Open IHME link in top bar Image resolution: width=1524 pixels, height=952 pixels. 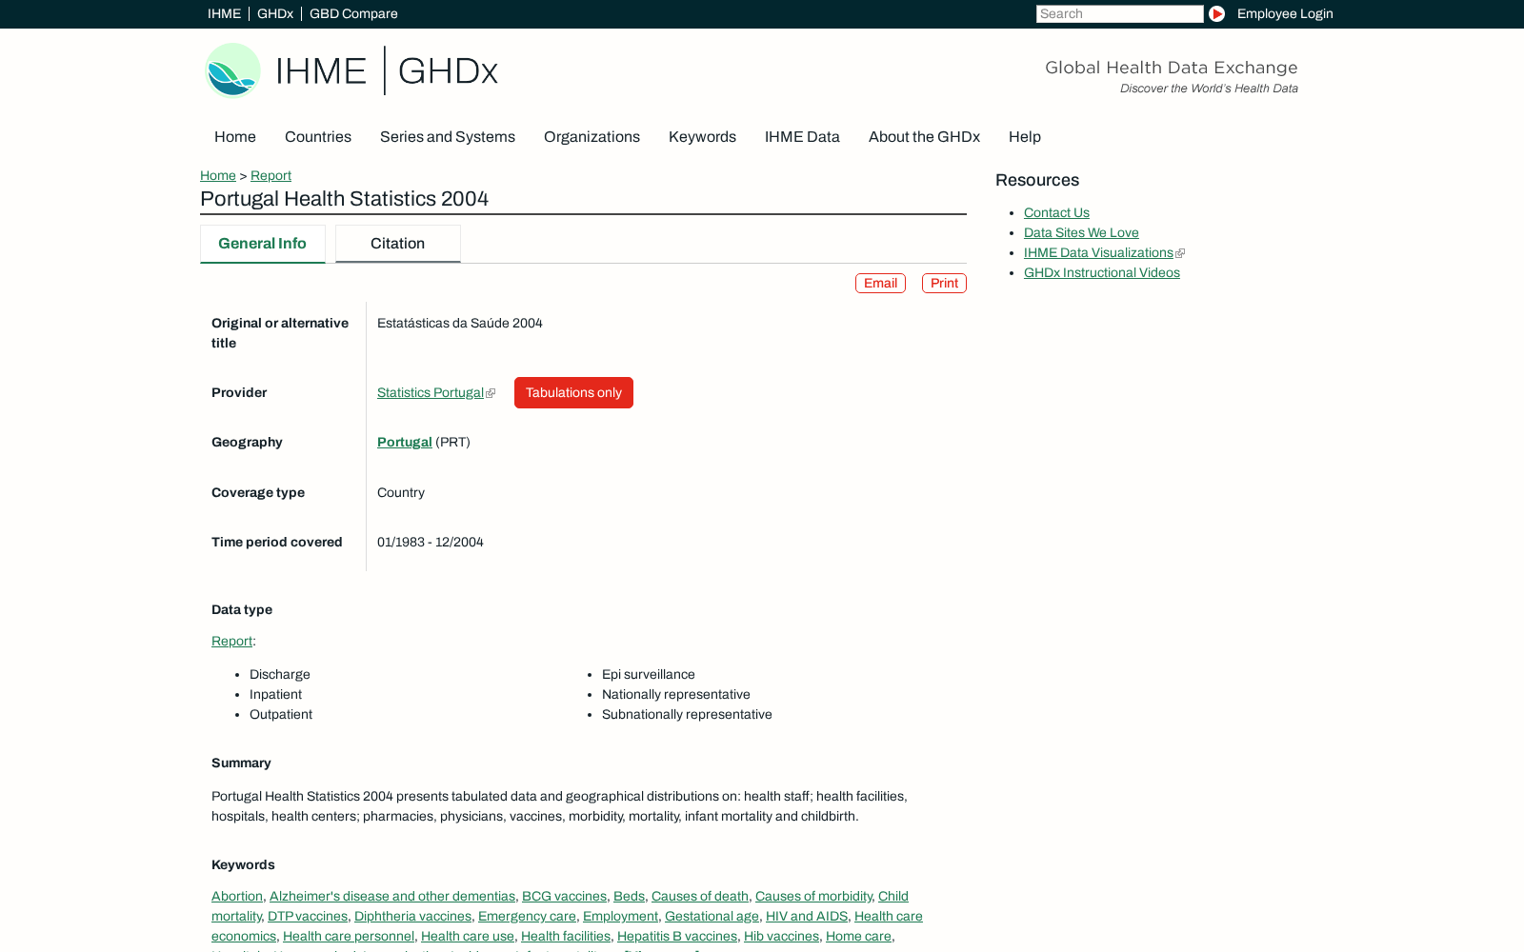(224, 13)
